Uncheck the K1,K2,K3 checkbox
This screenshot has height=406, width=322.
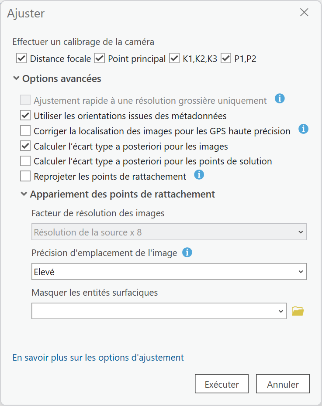pyautogui.click(x=174, y=58)
